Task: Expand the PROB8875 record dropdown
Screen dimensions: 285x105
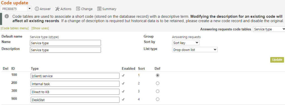Action: click(x=30, y=9)
